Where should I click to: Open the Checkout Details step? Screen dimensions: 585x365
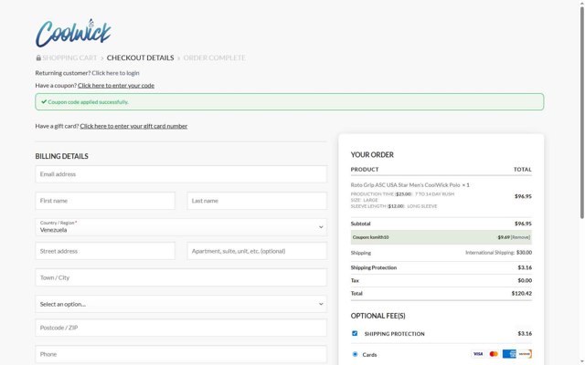[x=140, y=57]
